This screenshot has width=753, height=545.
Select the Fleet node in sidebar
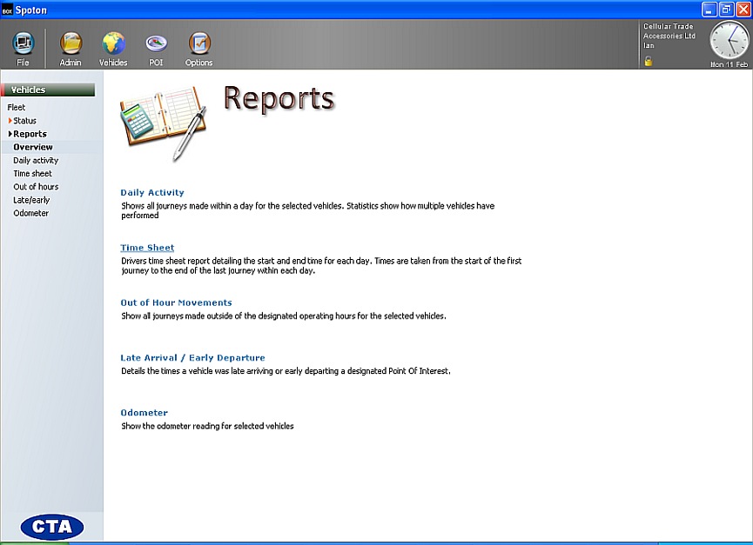[x=17, y=108]
